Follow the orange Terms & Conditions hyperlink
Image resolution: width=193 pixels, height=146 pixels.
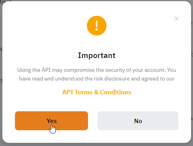point(97,92)
